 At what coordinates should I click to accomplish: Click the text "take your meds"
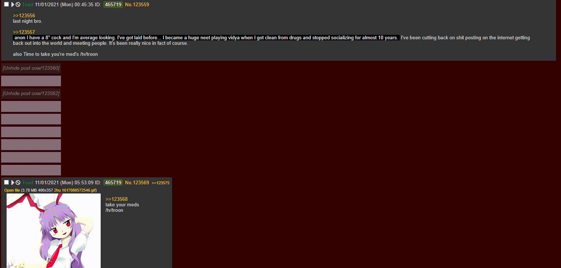122,204
